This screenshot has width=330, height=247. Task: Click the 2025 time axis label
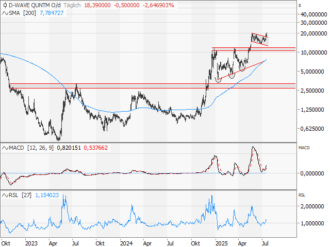[222, 243]
